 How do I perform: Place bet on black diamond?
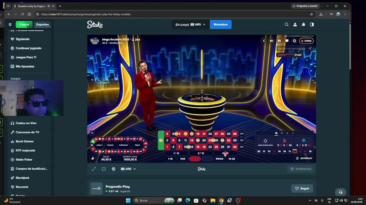(207, 159)
